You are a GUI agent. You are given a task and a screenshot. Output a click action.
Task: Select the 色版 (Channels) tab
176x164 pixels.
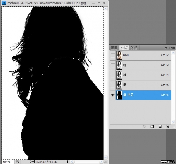tap(124, 48)
